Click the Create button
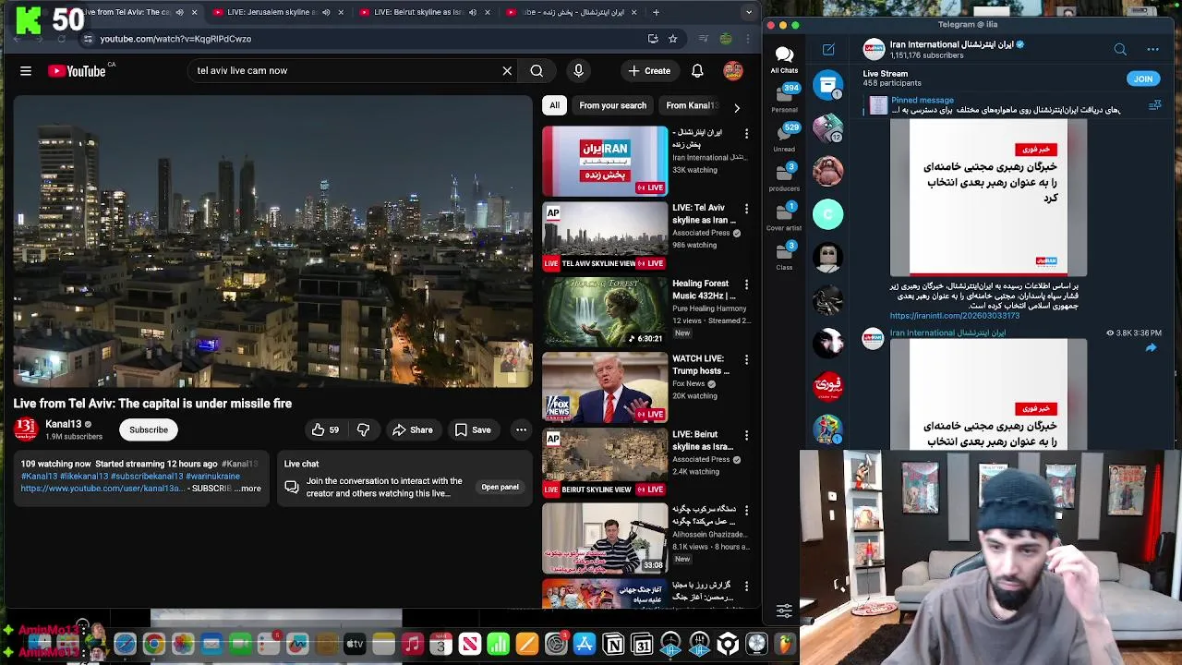 [649, 71]
